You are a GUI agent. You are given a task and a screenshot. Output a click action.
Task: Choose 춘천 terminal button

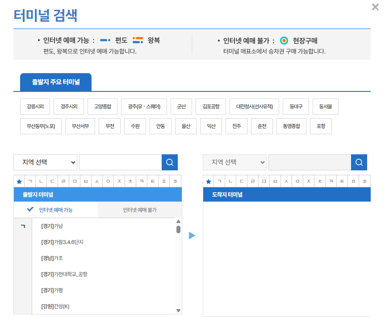coord(262,126)
